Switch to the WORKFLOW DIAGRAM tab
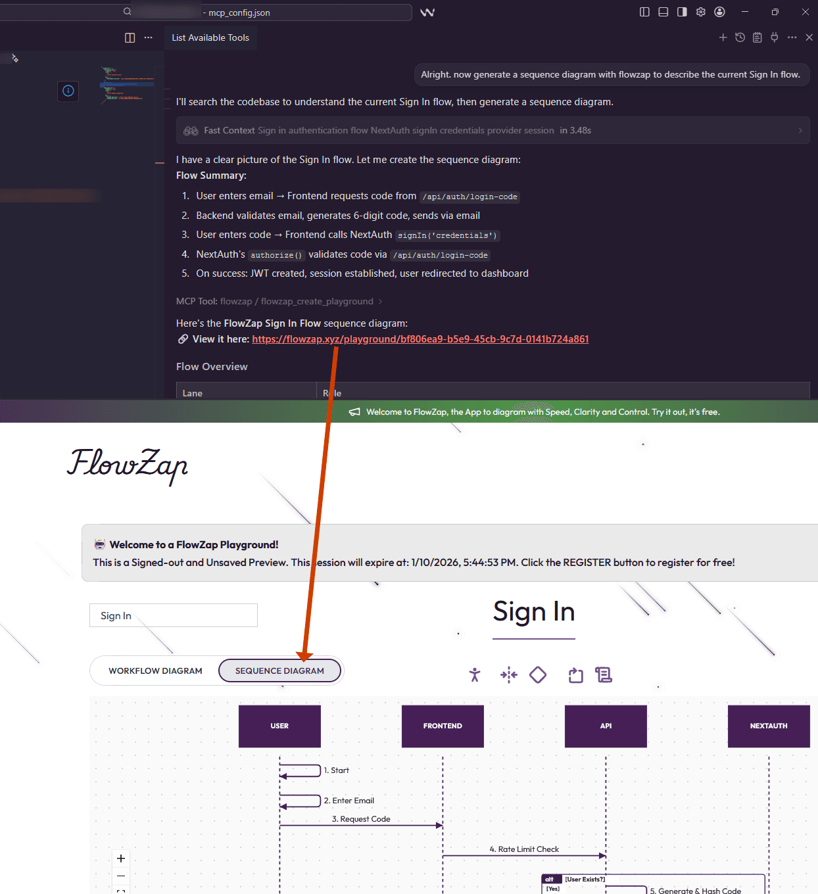This screenshot has height=894, width=818. point(155,670)
